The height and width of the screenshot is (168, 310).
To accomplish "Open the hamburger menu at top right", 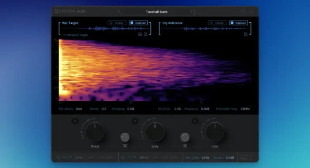I will pos(251,12).
